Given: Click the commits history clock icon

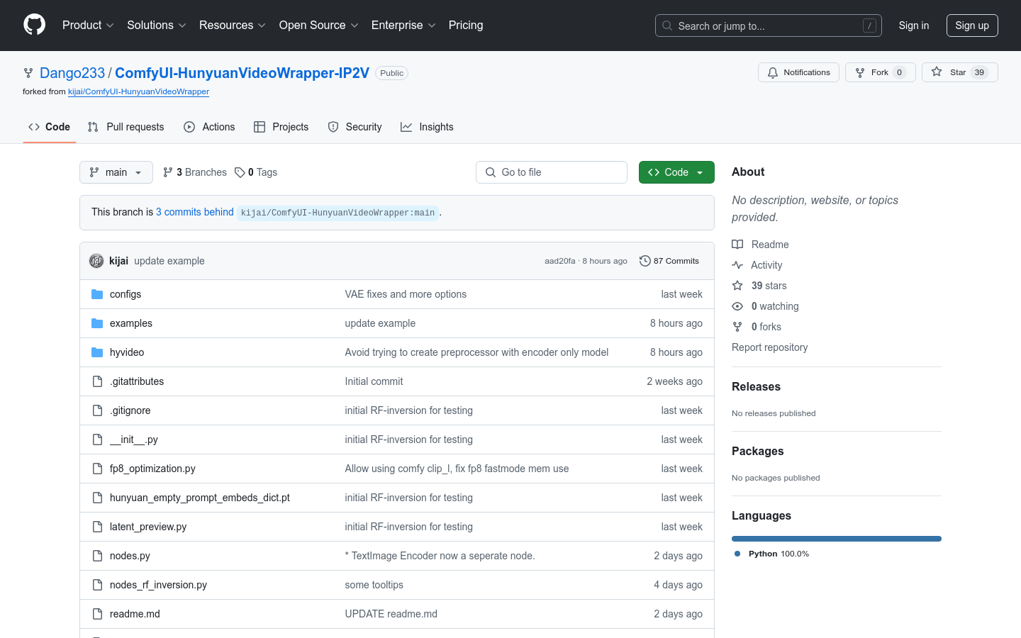Looking at the screenshot, I should (x=645, y=261).
